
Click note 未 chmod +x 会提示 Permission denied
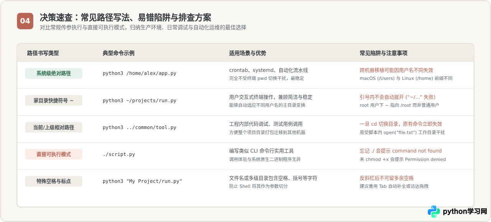coord(403,159)
